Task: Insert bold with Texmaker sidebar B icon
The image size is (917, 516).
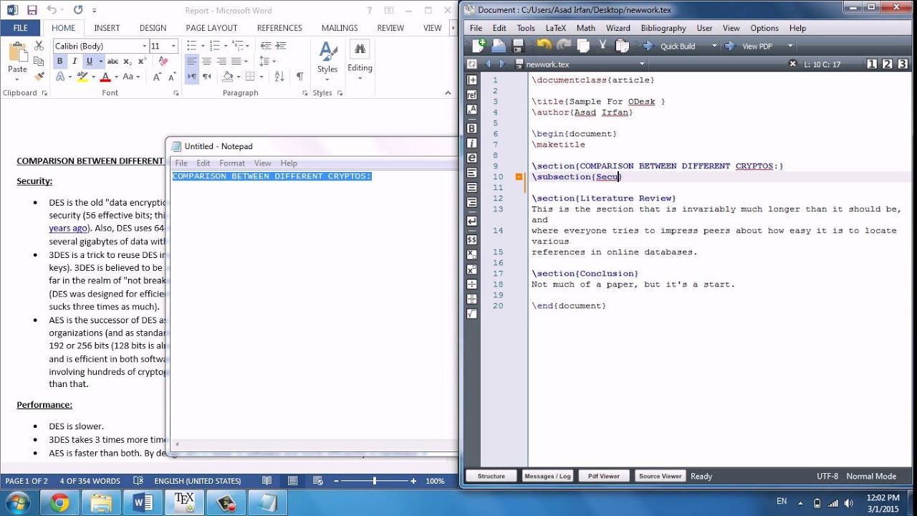Action: coord(471,128)
